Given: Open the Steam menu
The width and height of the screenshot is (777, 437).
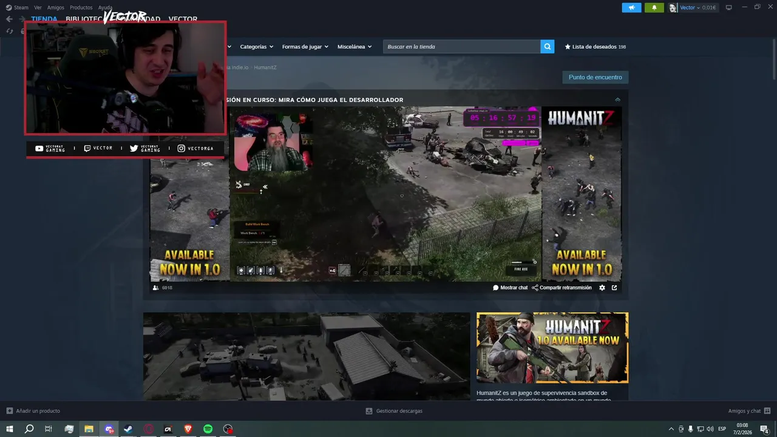Looking at the screenshot, I should 18,8.
